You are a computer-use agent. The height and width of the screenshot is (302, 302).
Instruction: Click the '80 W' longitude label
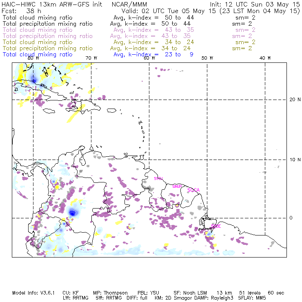point(33,58)
